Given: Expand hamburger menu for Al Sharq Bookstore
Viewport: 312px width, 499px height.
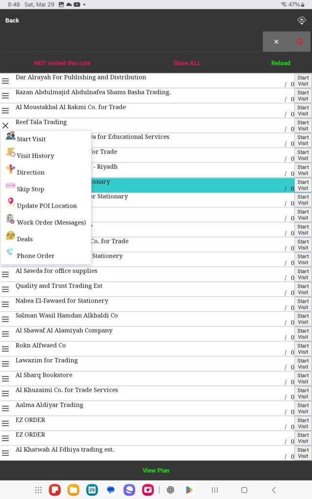Looking at the screenshot, I should coord(5,379).
